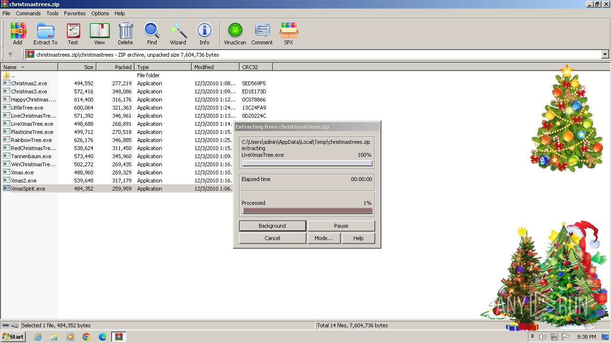Show hidden tray icons arrow
611x343 pixels.
point(532,337)
